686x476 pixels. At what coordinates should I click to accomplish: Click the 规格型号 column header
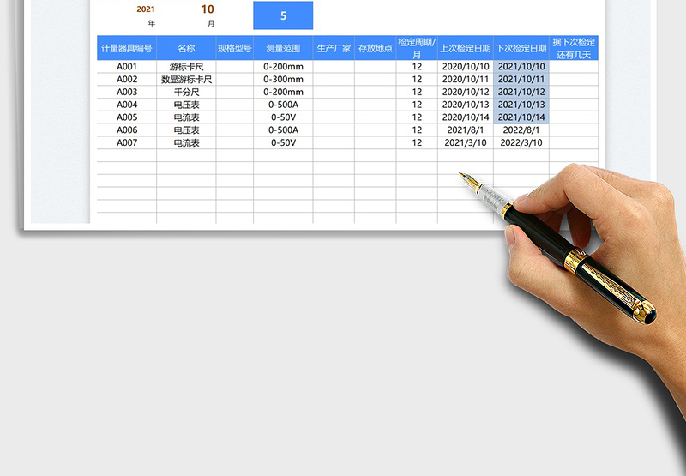tap(234, 49)
